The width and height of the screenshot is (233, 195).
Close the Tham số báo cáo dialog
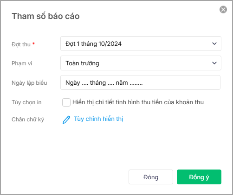click(223, 10)
